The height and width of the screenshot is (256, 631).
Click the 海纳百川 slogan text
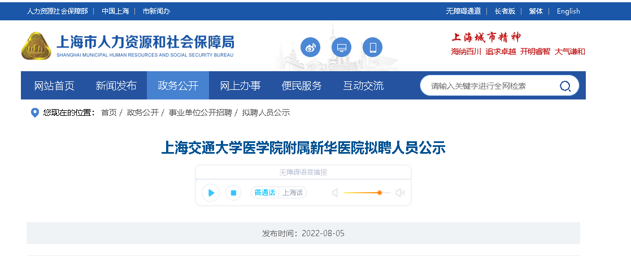tap(466, 51)
